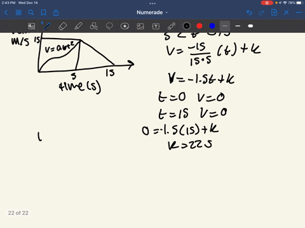Select the thickest stroke width
Image resolution: width=305 pixels, height=228 pixels.
(250, 26)
